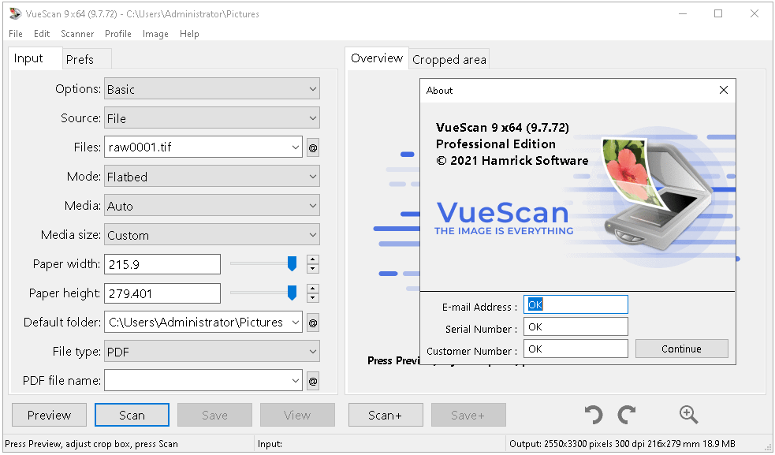Expand the Files combo box arrow
This screenshot has height=455, width=775.
295,147
